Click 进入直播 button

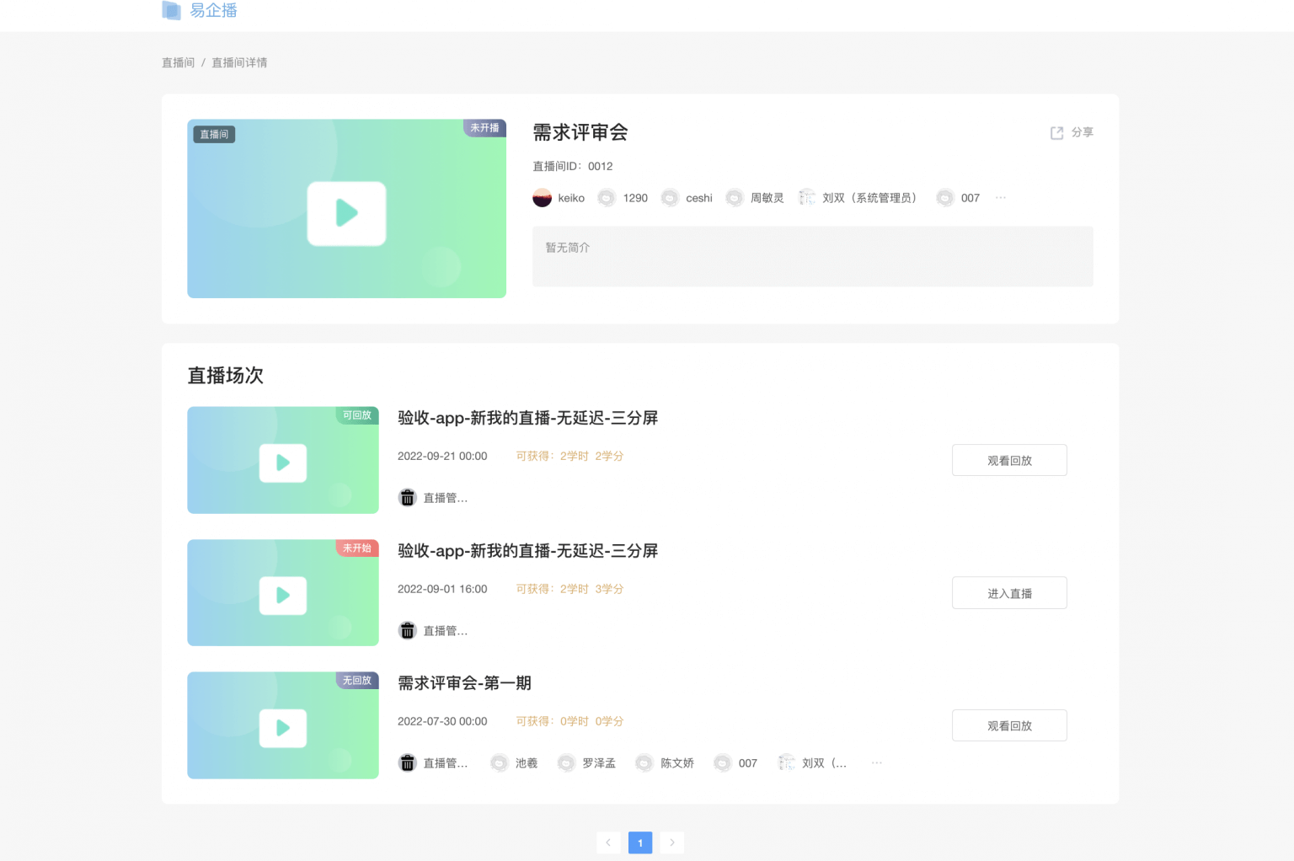[x=1009, y=593]
